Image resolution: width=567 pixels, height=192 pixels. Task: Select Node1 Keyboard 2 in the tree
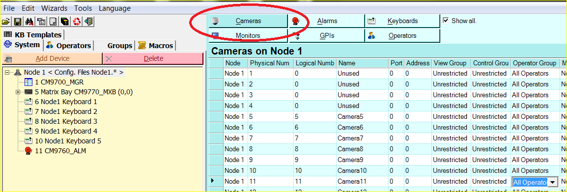pyautogui.click(x=66, y=112)
